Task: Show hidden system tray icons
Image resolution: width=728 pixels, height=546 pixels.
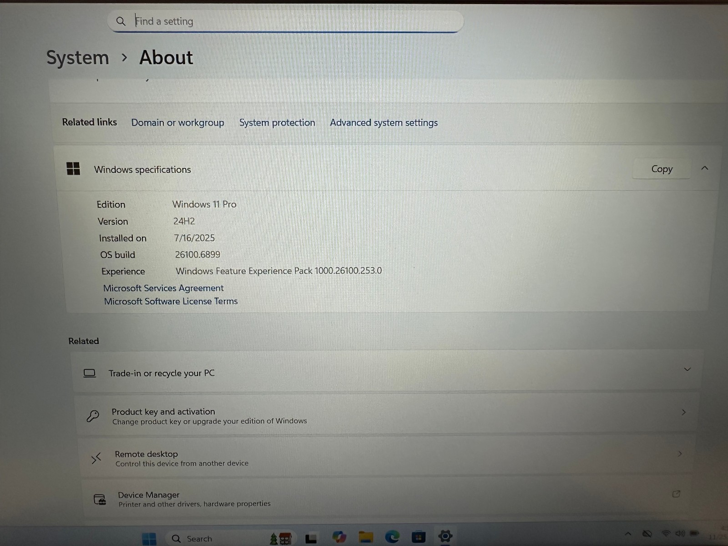Action: tap(628, 534)
